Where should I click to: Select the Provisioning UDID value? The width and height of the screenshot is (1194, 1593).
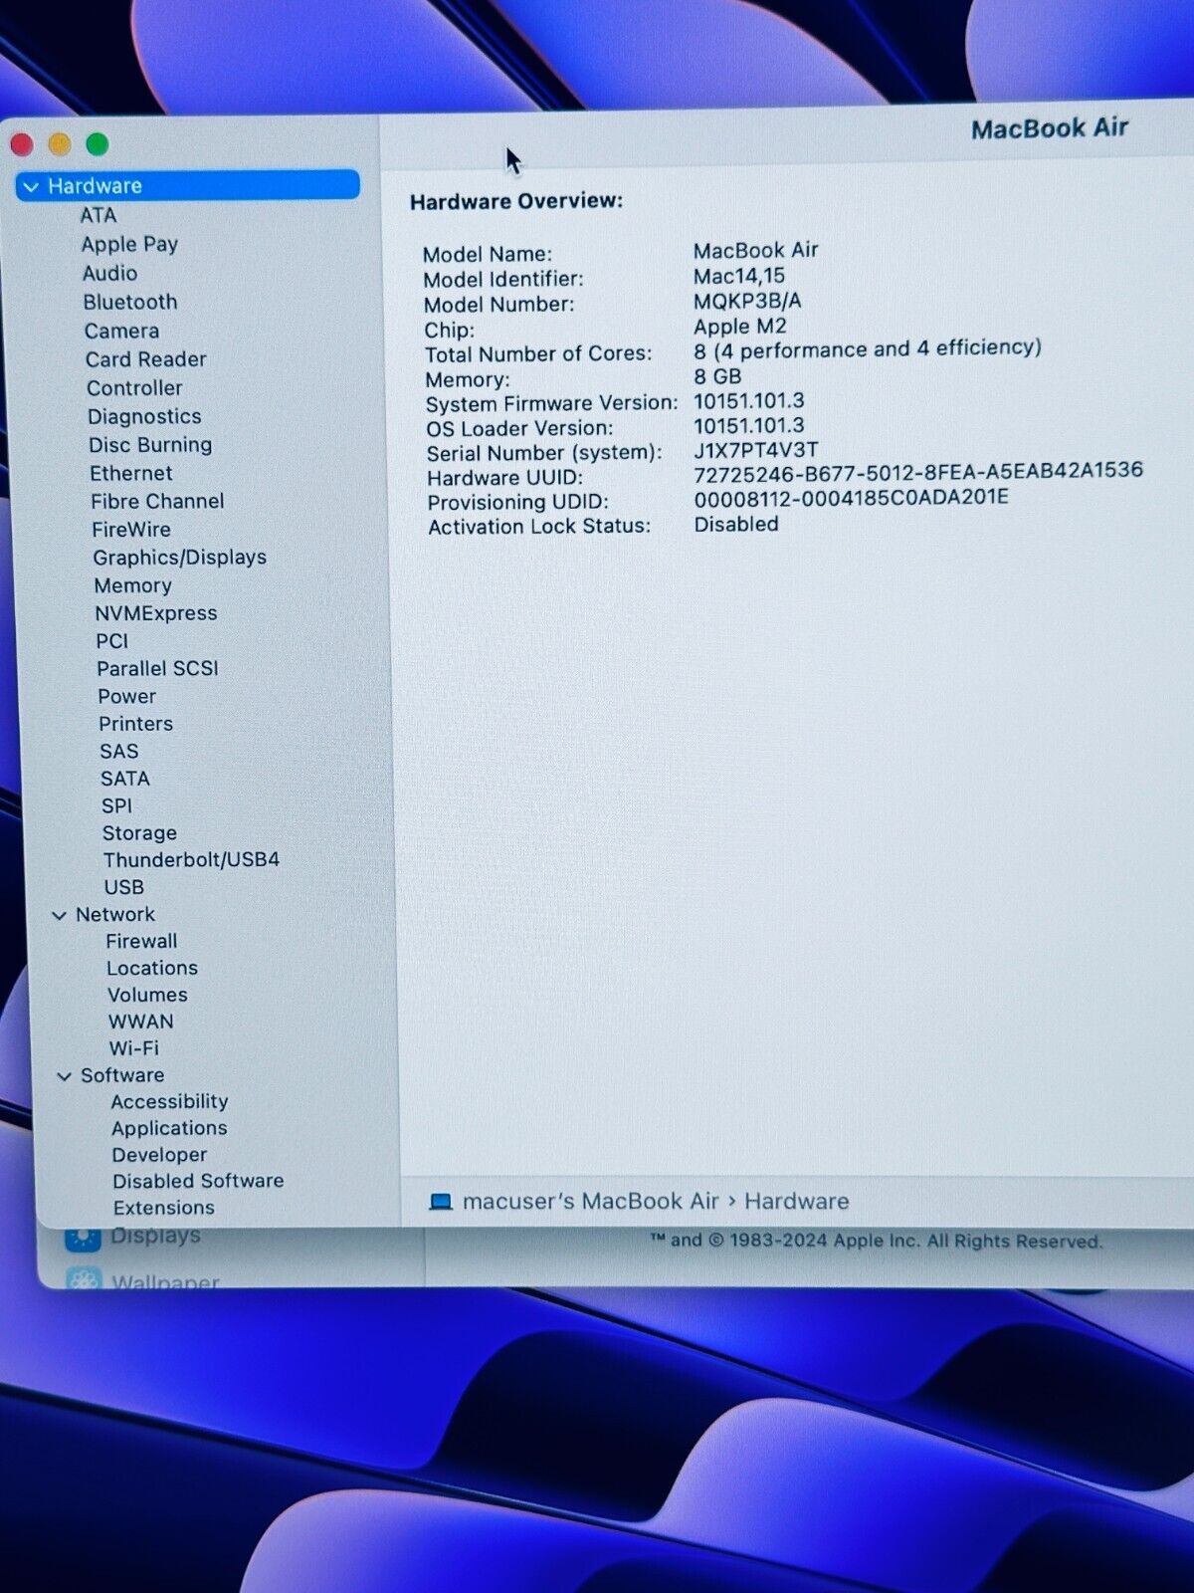tap(851, 497)
